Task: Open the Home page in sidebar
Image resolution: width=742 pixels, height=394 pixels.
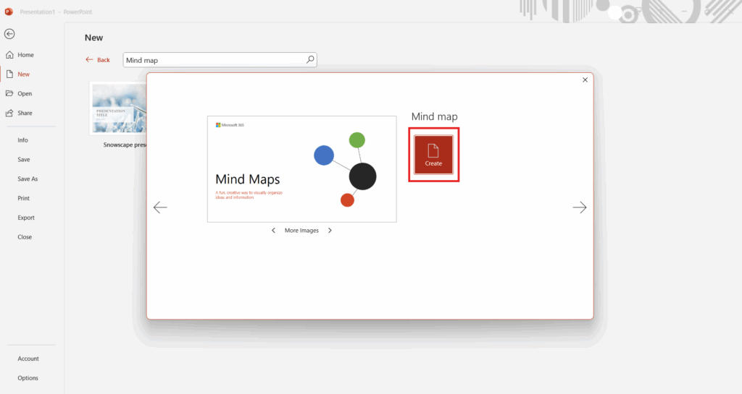Action: [25, 55]
